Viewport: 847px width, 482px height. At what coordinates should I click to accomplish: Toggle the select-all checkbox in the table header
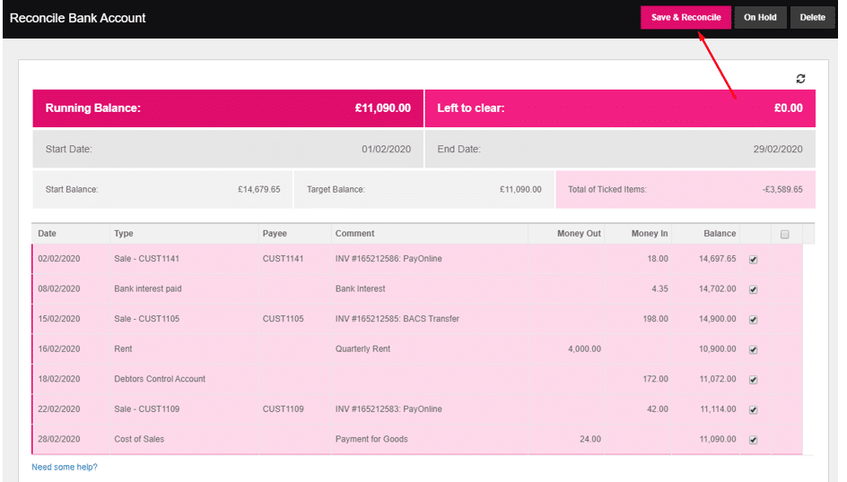pos(784,234)
